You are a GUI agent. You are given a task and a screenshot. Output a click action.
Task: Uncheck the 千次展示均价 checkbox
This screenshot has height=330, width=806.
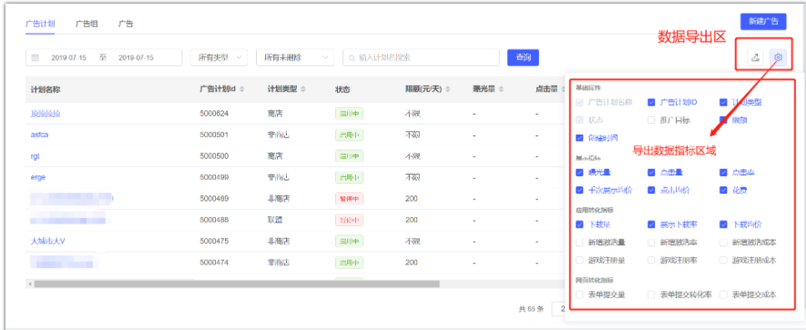[x=580, y=190]
